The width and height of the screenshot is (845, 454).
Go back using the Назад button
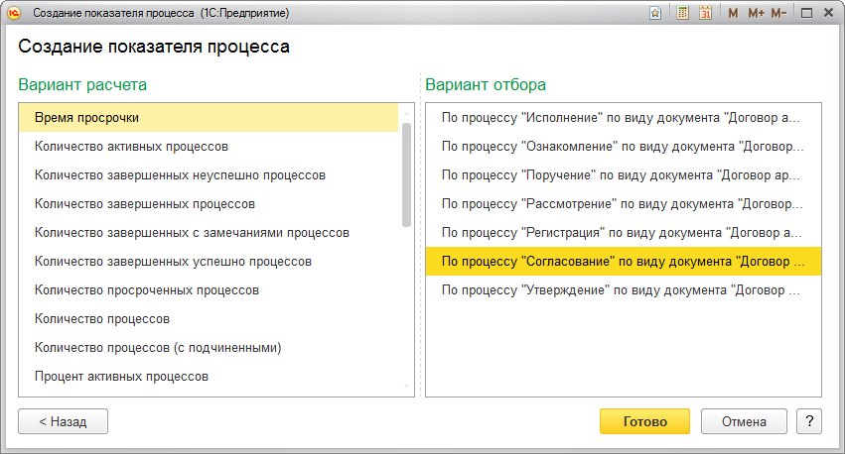coord(63,421)
